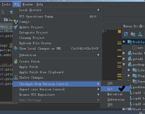Screen dimensions: 145x114
Task: Click the UML diagram icon
Action: (x=16, y=48)
